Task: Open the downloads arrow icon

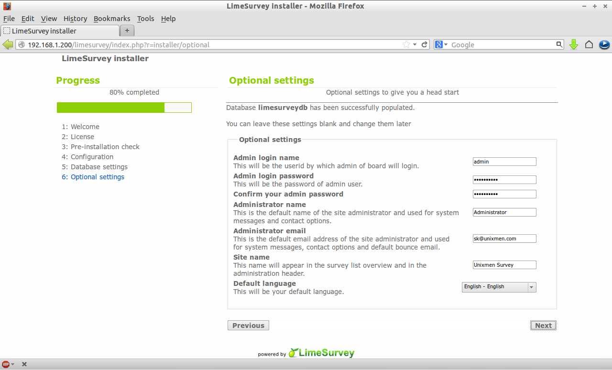Action: pyautogui.click(x=574, y=44)
